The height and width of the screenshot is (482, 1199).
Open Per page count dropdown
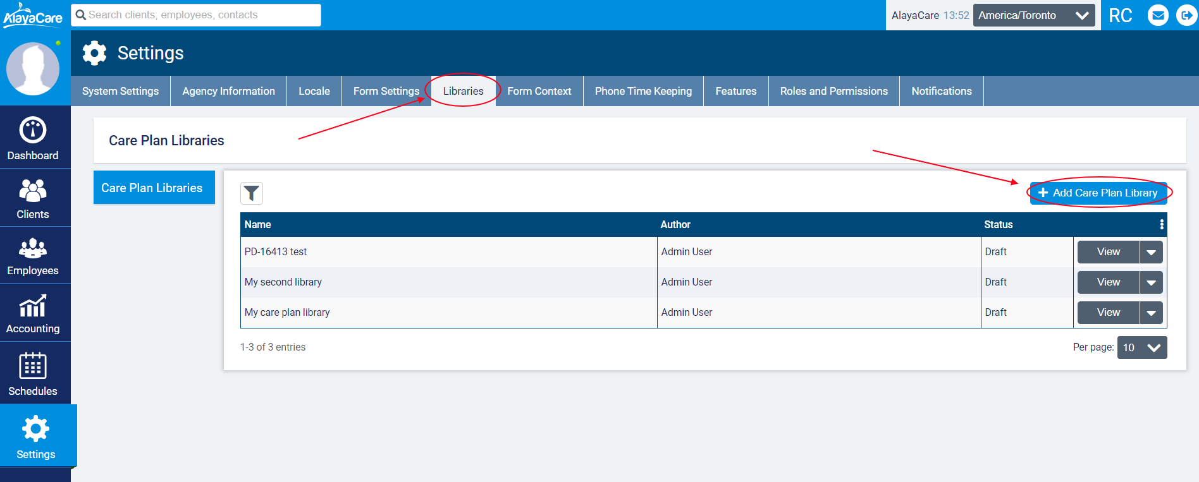[x=1141, y=347]
